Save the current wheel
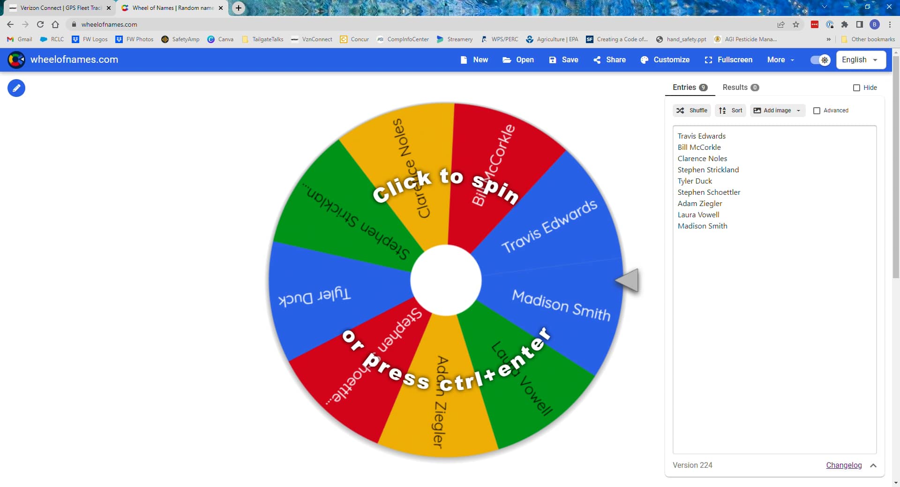 (563, 59)
